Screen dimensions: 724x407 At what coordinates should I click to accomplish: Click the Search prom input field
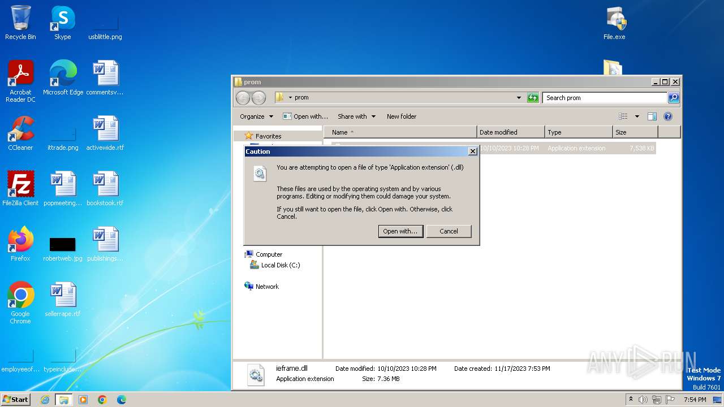[604, 98]
